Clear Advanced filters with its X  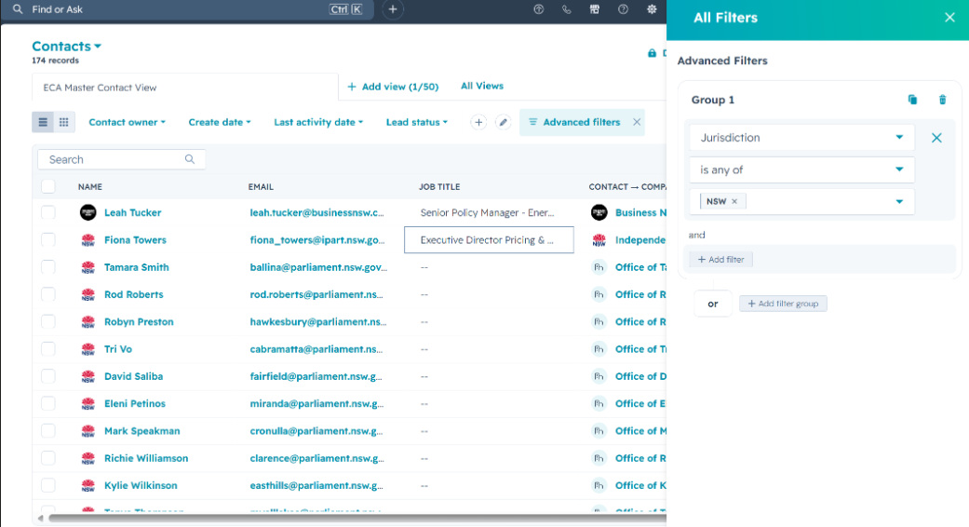pyautogui.click(x=637, y=122)
